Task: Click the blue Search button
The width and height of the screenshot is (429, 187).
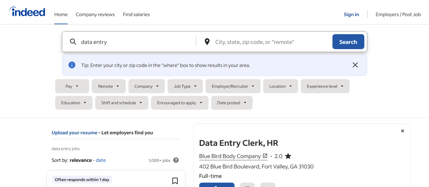Action: pyautogui.click(x=348, y=42)
